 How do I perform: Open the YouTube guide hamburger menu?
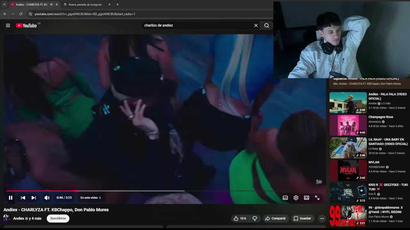pyautogui.click(x=8, y=26)
